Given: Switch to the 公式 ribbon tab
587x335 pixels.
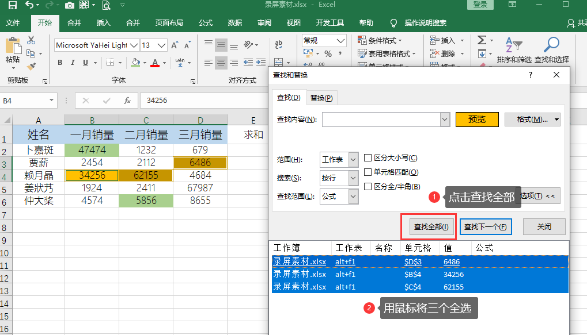Looking at the screenshot, I should pos(206,23).
